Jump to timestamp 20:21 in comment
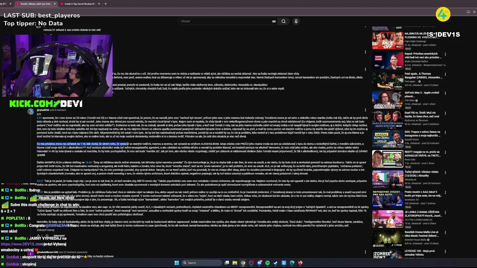Viewport: 477px width, 268px height. click(x=40, y=181)
